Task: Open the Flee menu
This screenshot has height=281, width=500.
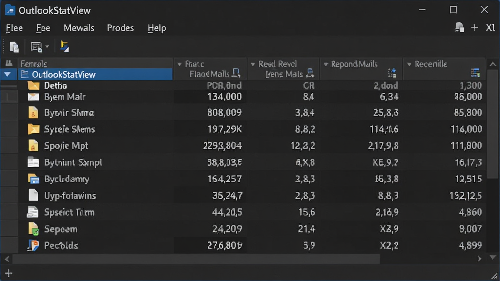Action: (14, 28)
